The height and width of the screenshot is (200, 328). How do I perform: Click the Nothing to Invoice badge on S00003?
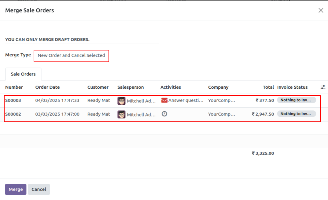(x=297, y=100)
